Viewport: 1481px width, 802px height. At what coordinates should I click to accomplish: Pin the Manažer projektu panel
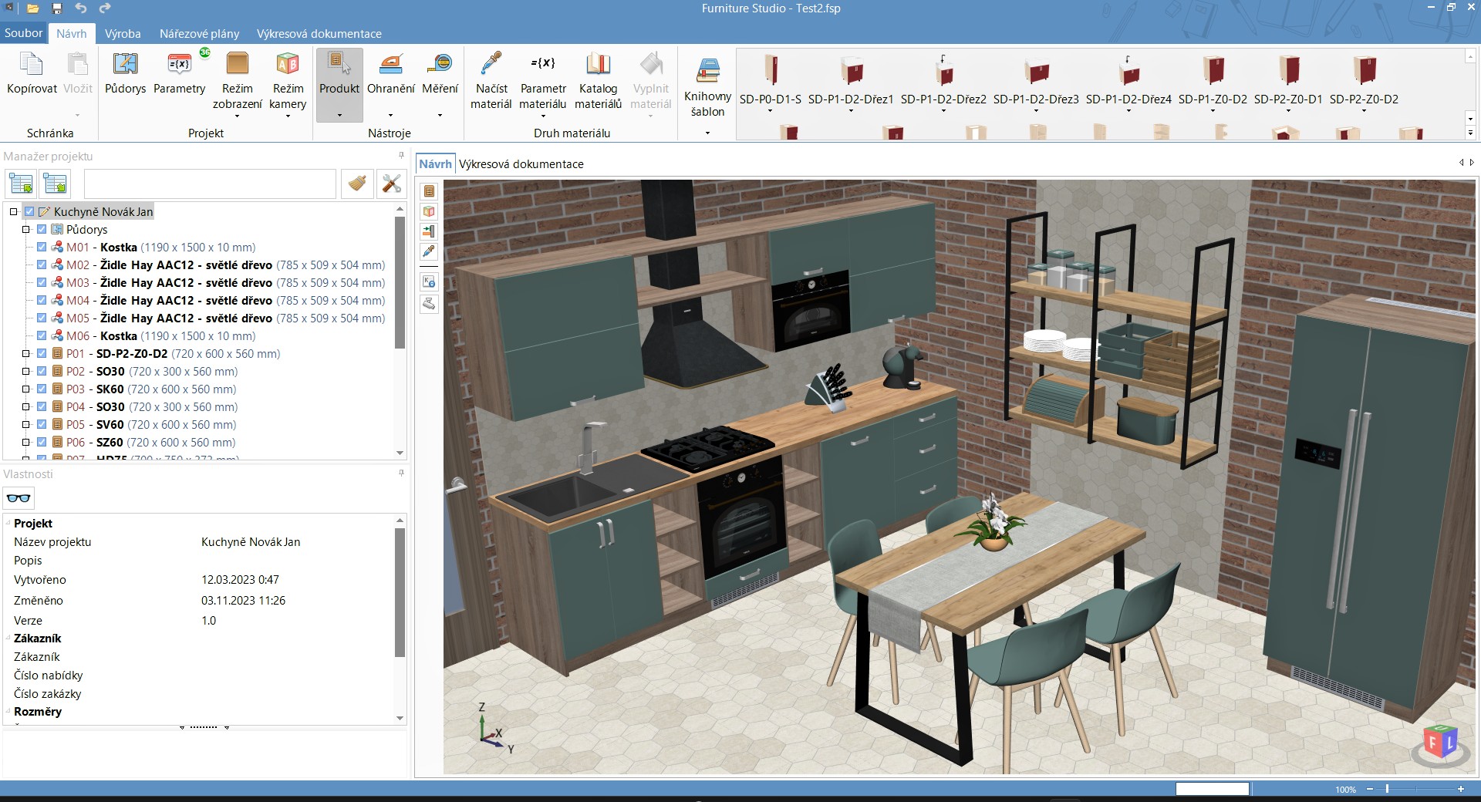(401, 156)
